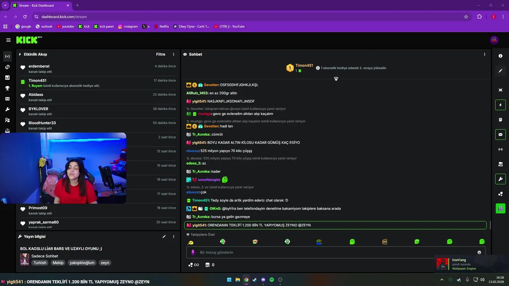Open the trophy icon in left sidebar
Viewport: 509px width, 286px height.
(7, 88)
